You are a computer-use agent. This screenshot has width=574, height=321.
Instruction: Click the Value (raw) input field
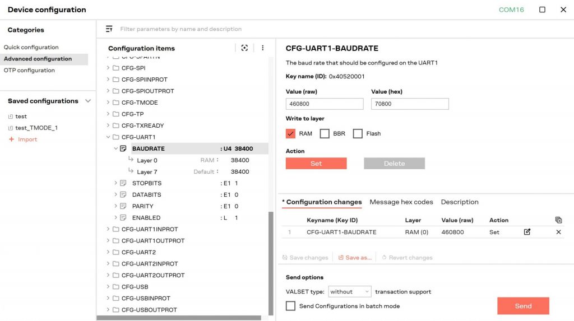pyautogui.click(x=324, y=104)
